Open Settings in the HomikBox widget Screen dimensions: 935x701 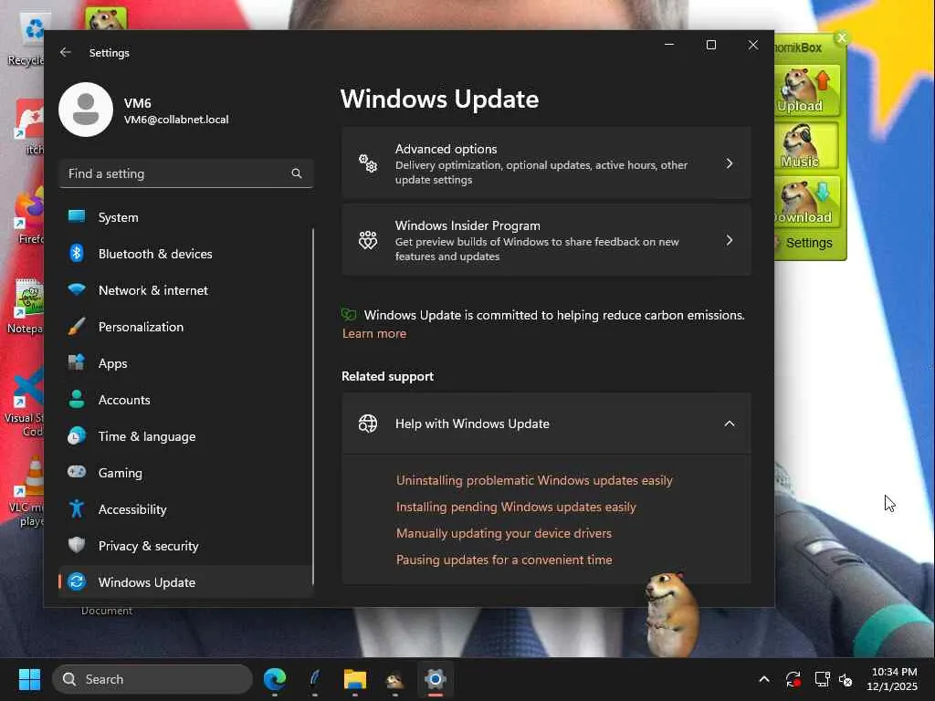[x=809, y=243]
